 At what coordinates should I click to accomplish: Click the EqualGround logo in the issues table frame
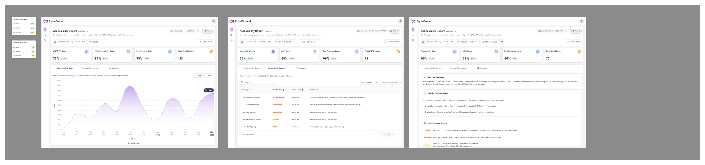pyautogui.click(x=240, y=21)
